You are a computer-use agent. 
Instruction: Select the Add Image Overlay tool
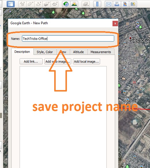pyautogui.click(x=46, y=4)
